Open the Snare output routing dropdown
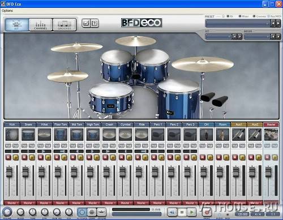Viewport: 283px width, 220px height. click(x=28, y=203)
